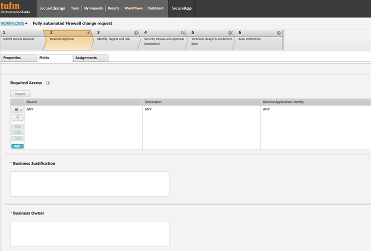Open the access request row menu dropdown
This screenshot has width=371, height=251.
pyautogui.click(x=18, y=110)
